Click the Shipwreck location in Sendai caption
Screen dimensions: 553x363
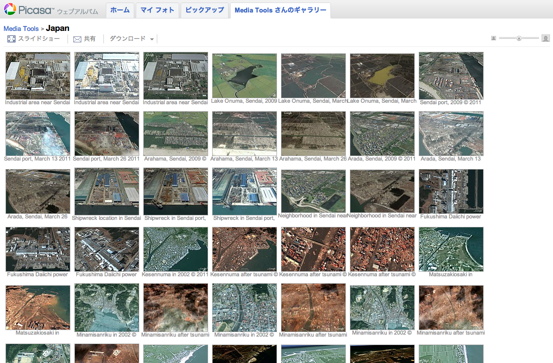(x=106, y=218)
